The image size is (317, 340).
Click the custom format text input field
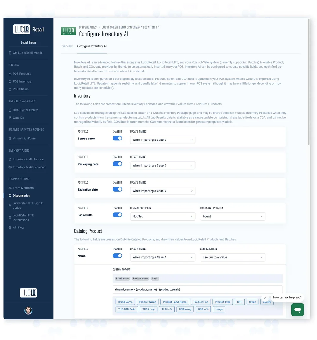click(197, 289)
